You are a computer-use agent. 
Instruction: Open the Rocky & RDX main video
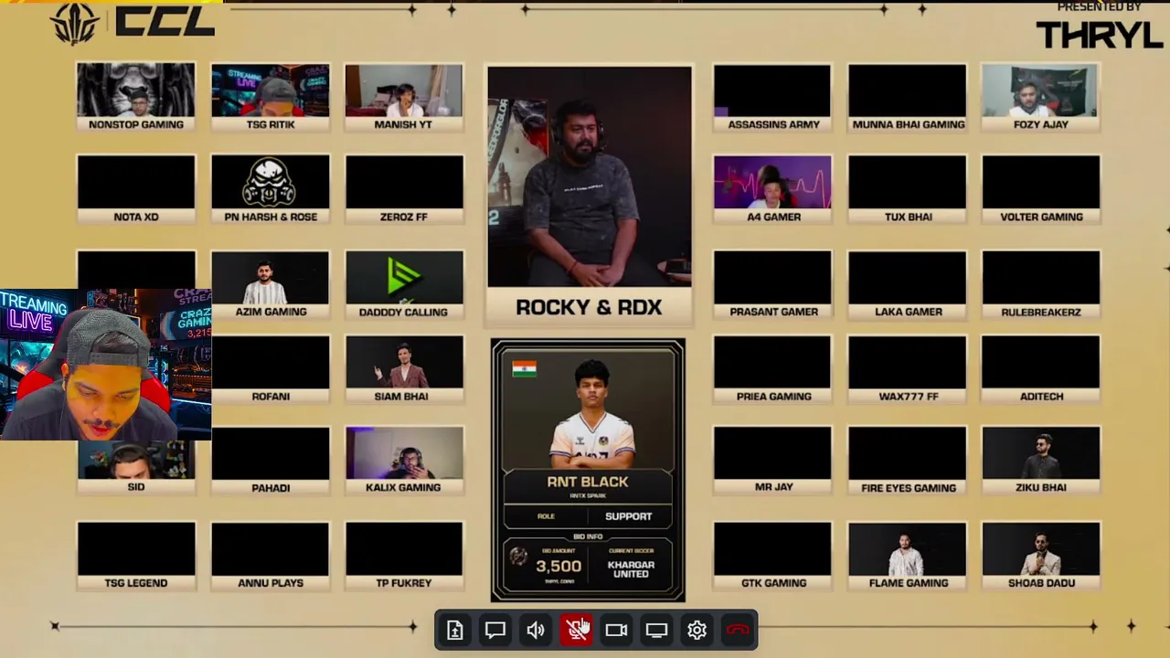pos(590,195)
